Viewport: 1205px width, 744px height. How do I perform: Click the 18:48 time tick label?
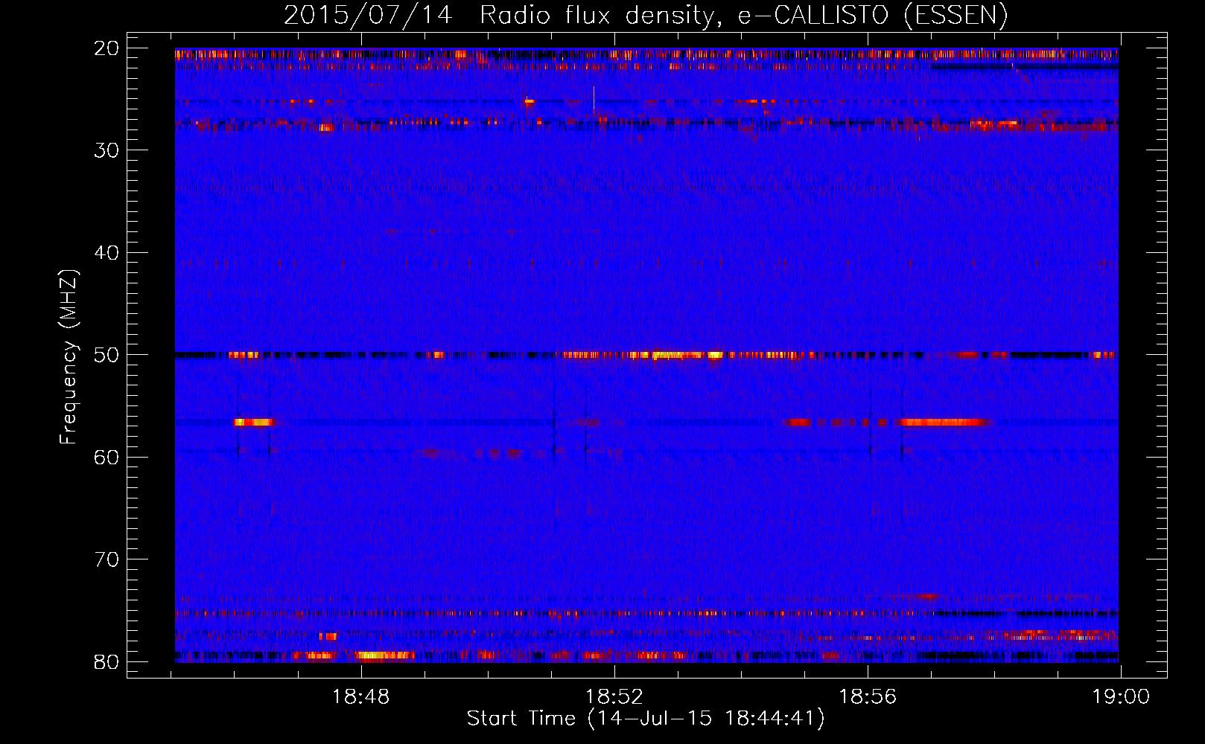(x=361, y=697)
